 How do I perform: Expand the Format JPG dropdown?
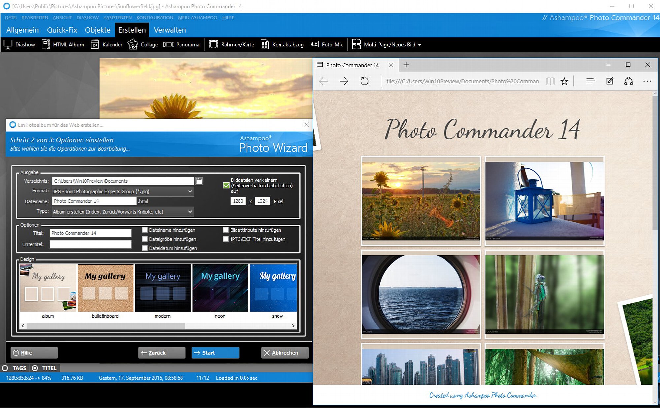(x=123, y=191)
